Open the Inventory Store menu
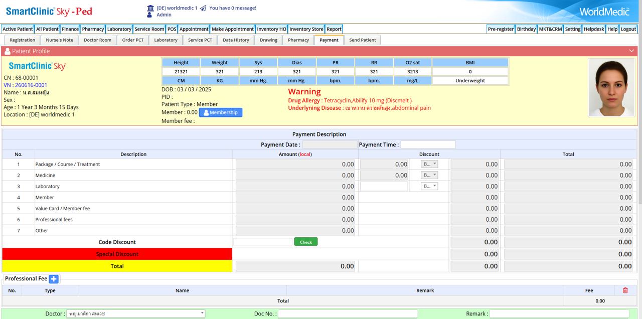This screenshot has width=642, height=319. click(x=306, y=29)
